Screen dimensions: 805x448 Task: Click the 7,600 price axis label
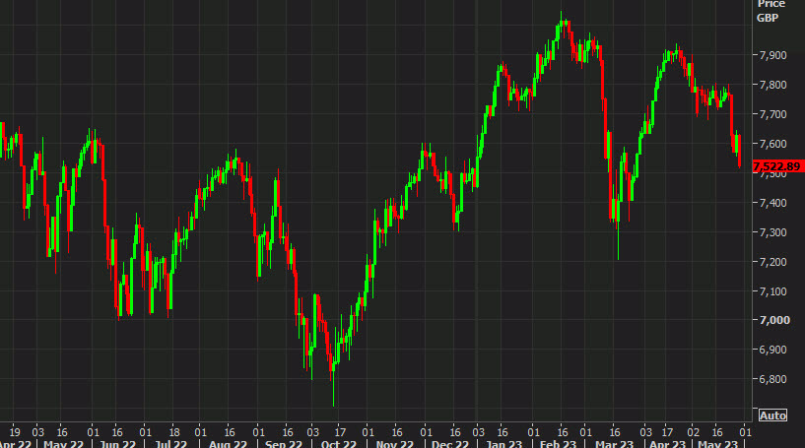pos(772,144)
